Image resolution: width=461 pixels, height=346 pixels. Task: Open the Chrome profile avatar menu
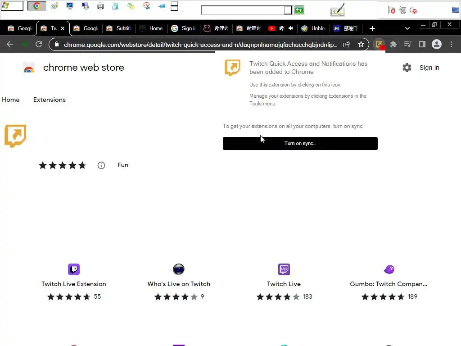coord(437,45)
